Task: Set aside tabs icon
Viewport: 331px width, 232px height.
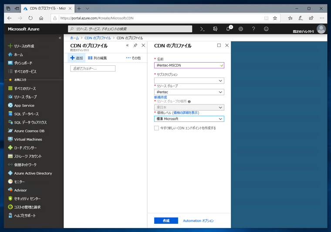Action: pyautogui.click(x=17, y=8)
